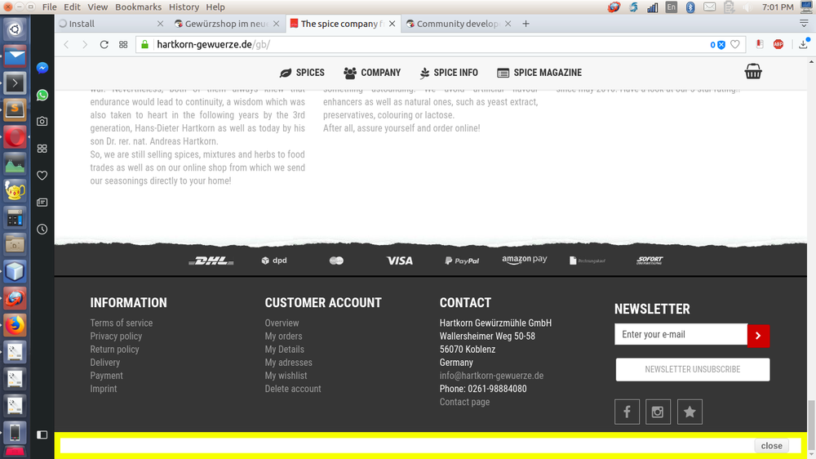The width and height of the screenshot is (816, 459).
Task: Open a new tab
Action: [x=526, y=24]
